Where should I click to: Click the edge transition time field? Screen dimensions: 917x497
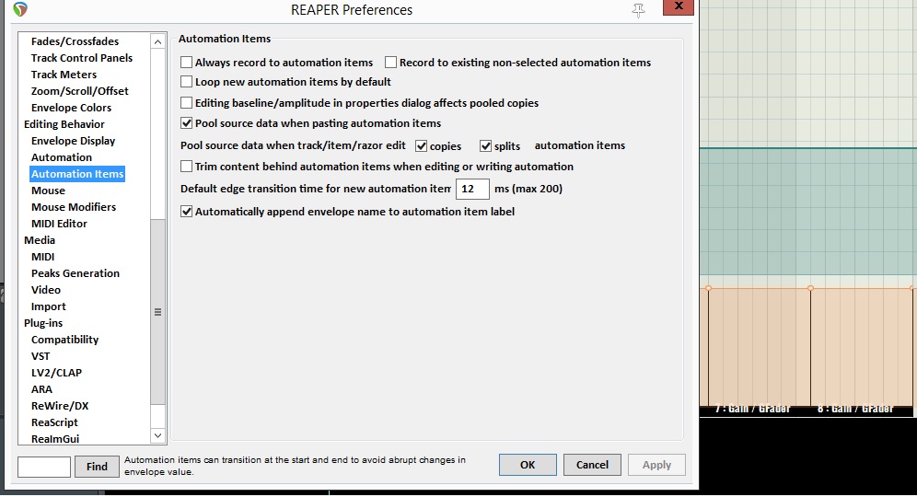pos(472,189)
